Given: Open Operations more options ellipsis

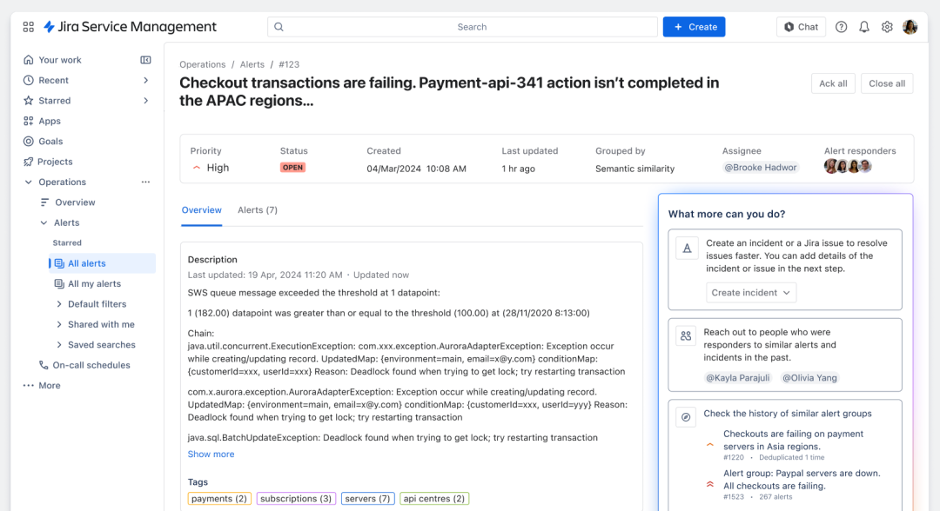Looking at the screenshot, I should point(145,182).
